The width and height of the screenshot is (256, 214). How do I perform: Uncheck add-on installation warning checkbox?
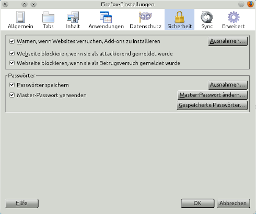12,41
